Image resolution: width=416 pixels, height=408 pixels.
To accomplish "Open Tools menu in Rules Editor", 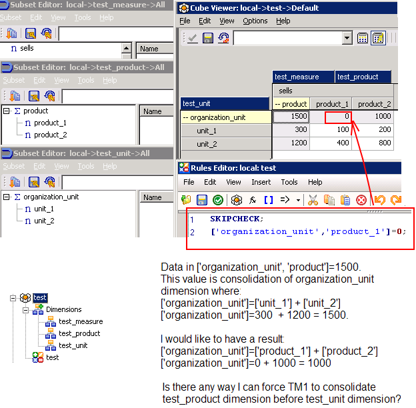I will pyautogui.click(x=289, y=182).
